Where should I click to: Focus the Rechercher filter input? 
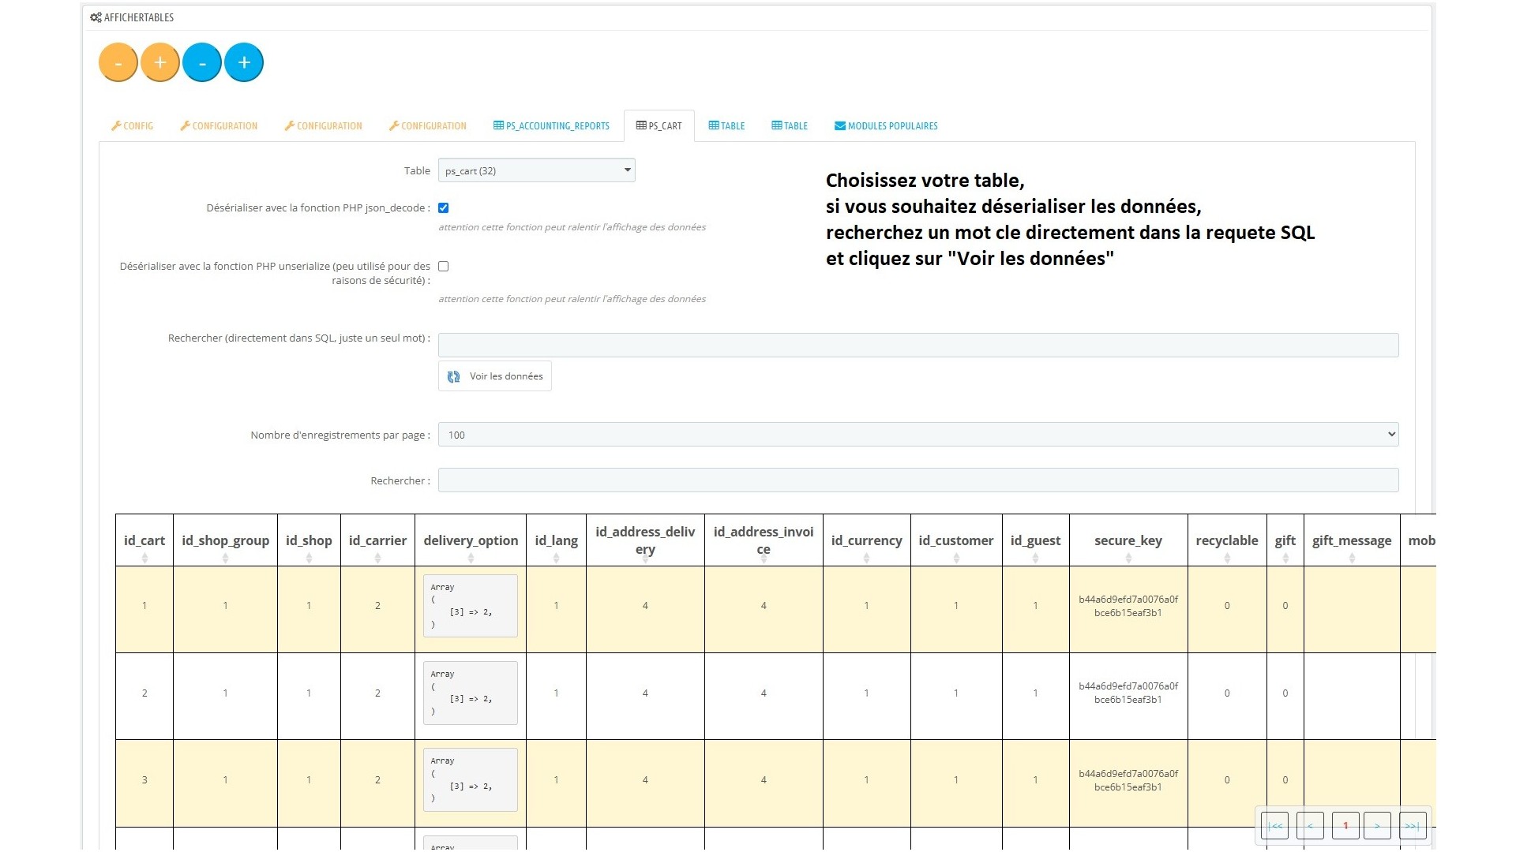pyautogui.click(x=918, y=480)
